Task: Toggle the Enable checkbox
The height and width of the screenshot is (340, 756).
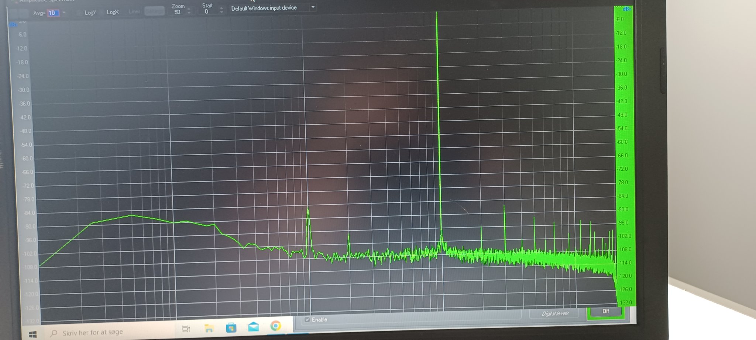Action: click(x=307, y=320)
